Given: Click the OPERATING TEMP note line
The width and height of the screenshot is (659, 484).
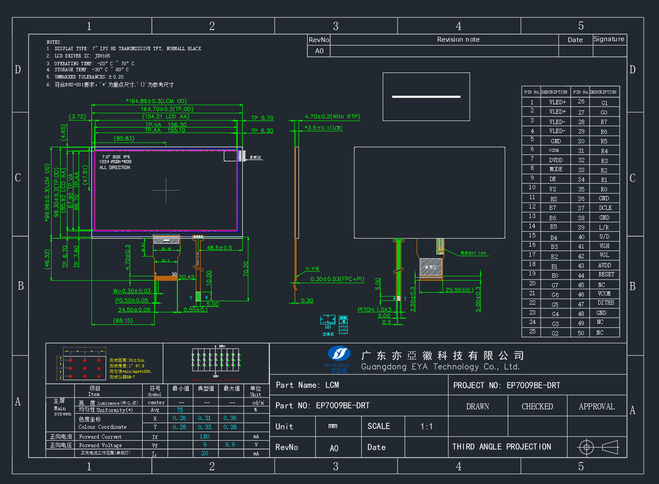Looking at the screenshot, I should tap(90, 64).
